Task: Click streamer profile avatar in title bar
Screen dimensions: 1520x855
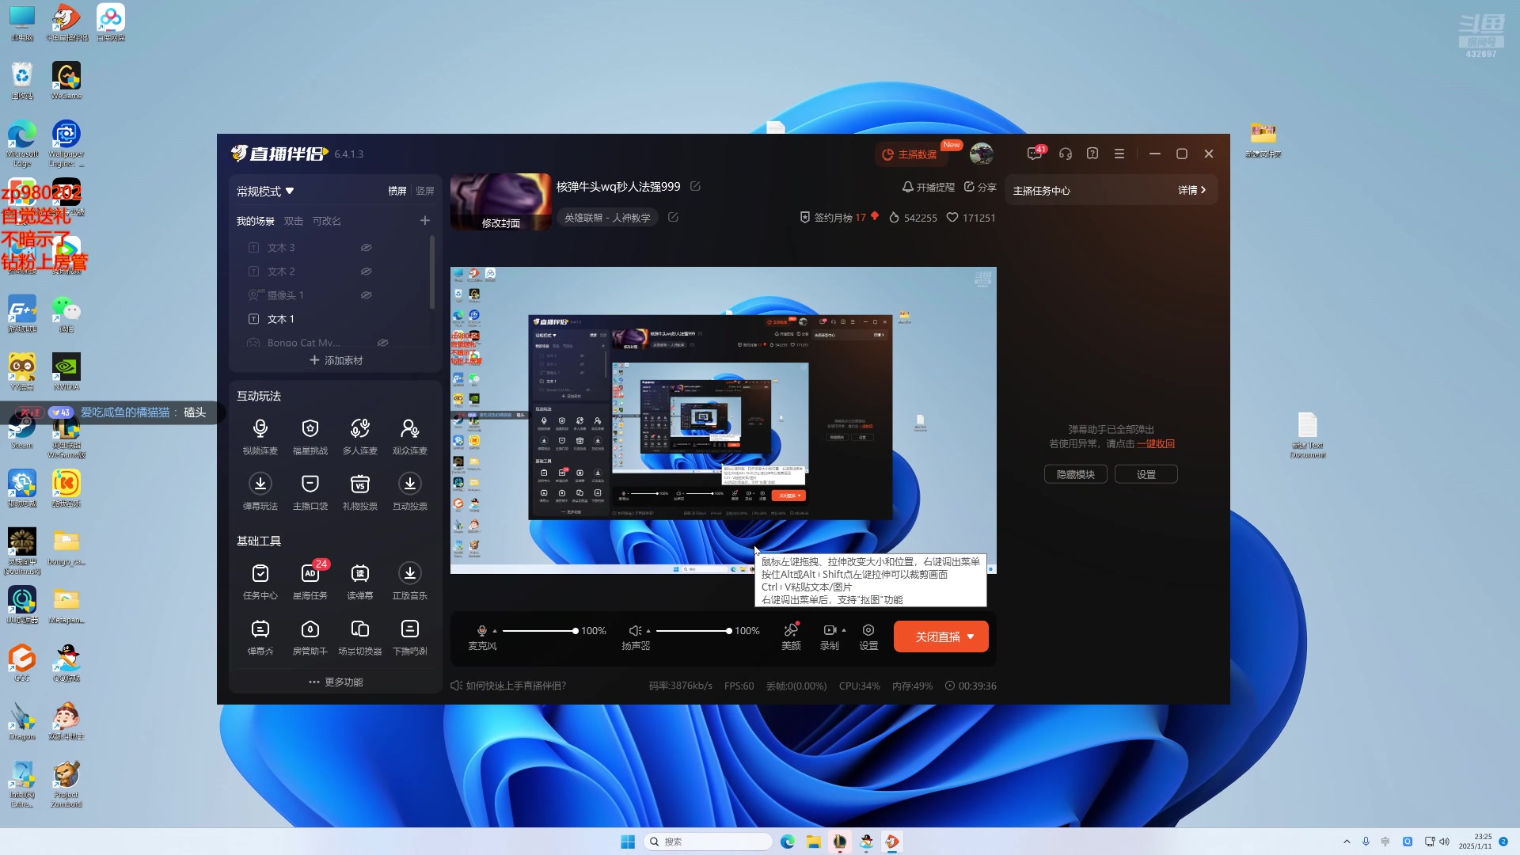Action: pyautogui.click(x=982, y=154)
